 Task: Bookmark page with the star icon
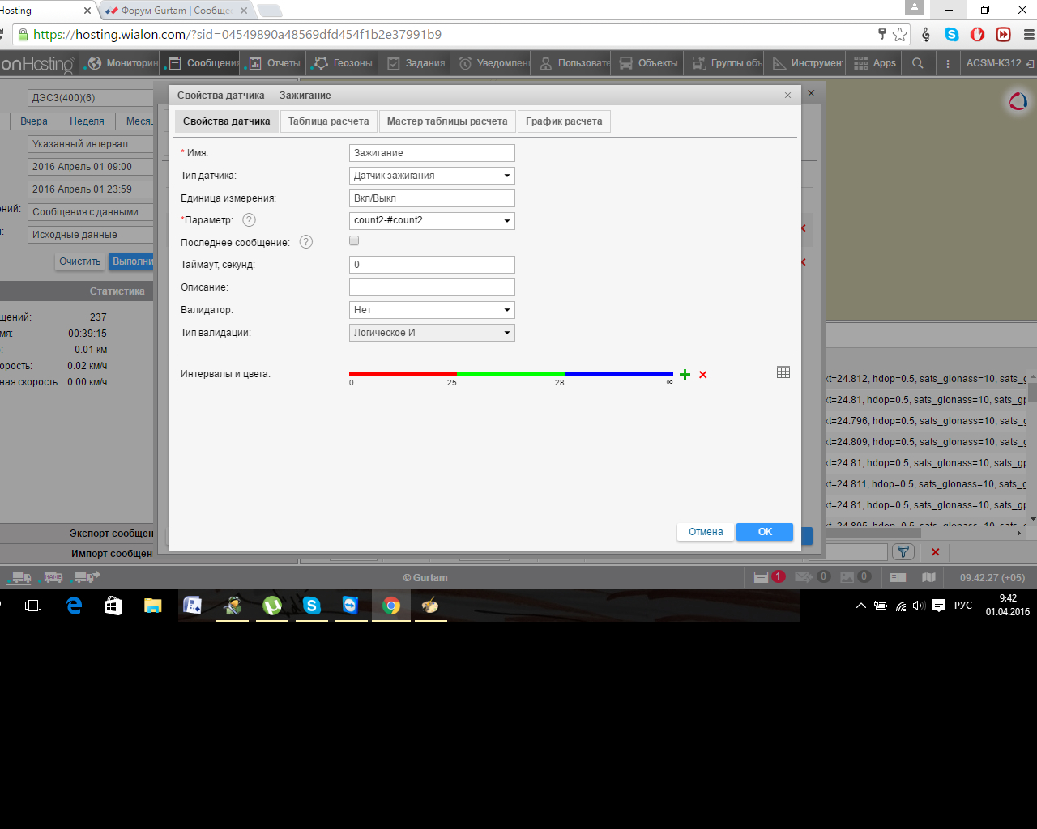pyautogui.click(x=900, y=34)
